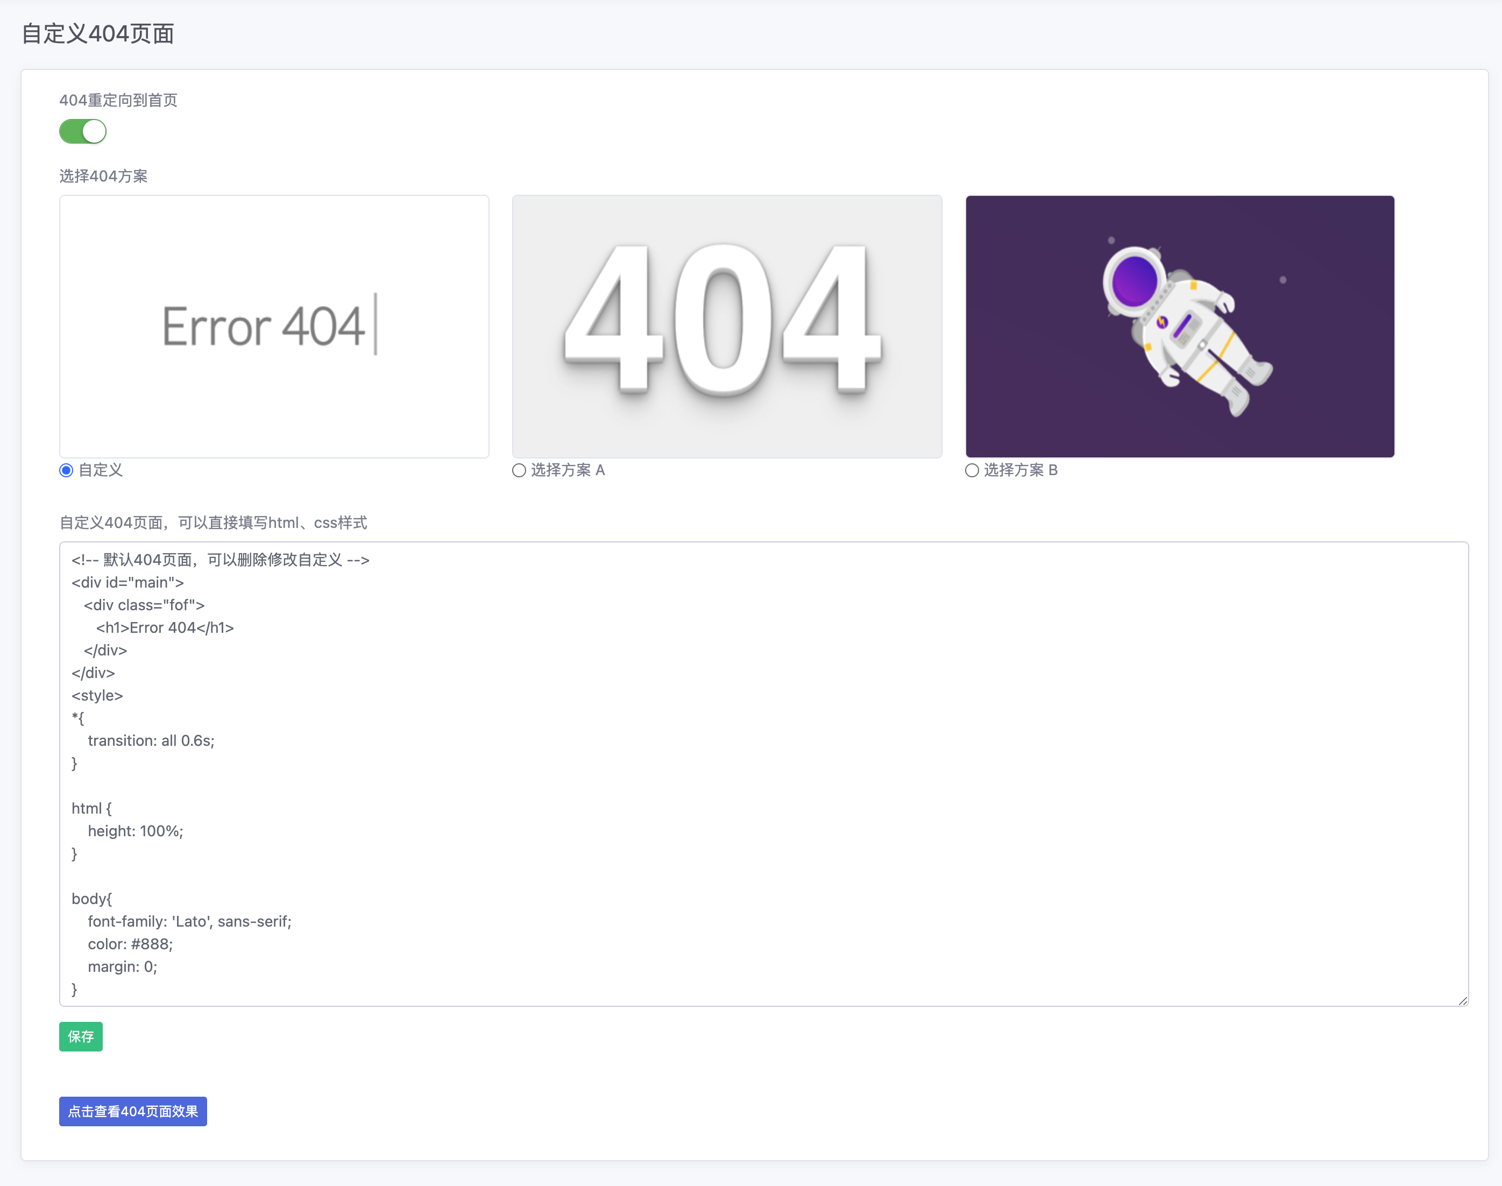Click the <h1>Error 404</h1> code line

[165, 628]
